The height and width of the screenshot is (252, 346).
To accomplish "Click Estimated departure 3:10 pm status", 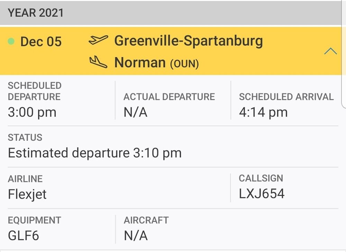I will [94, 153].
